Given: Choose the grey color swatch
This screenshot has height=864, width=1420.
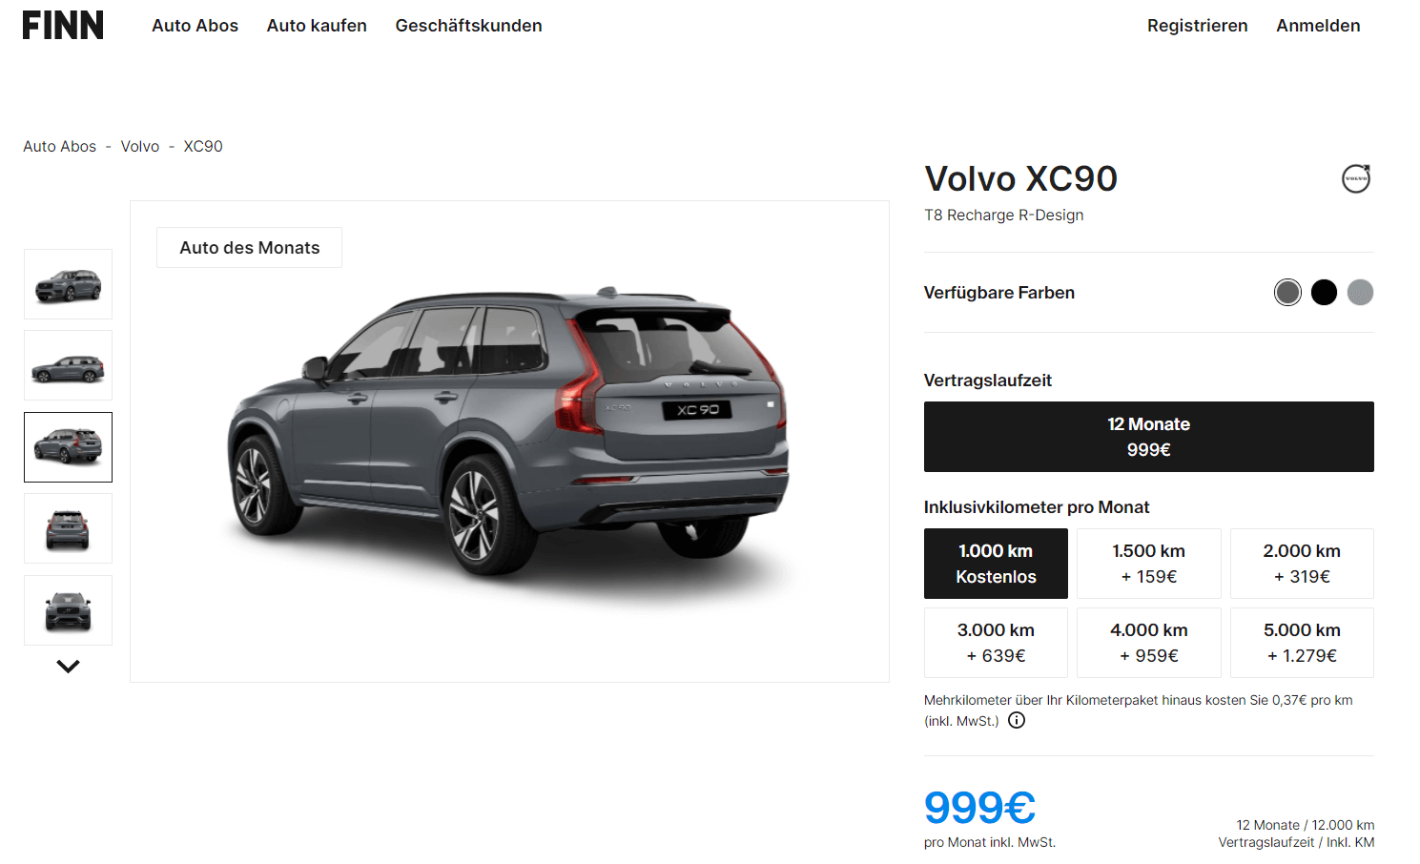Looking at the screenshot, I should [1287, 293].
